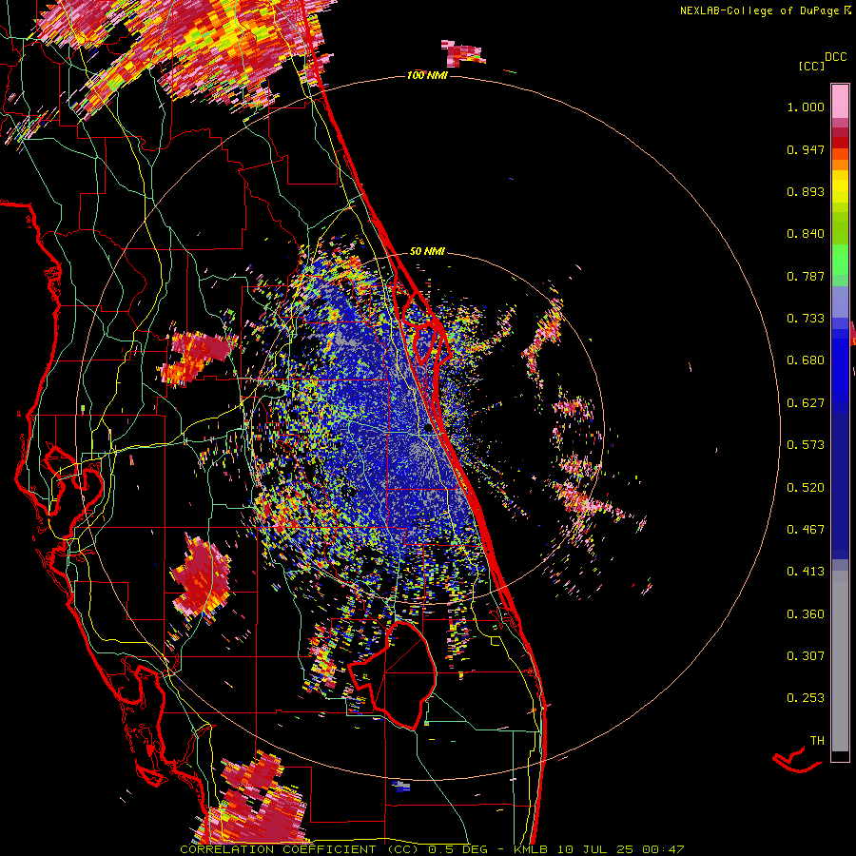Click the 0.680 scale value
The width and height of the screenshot is (856, 856).
pos(806,360)
